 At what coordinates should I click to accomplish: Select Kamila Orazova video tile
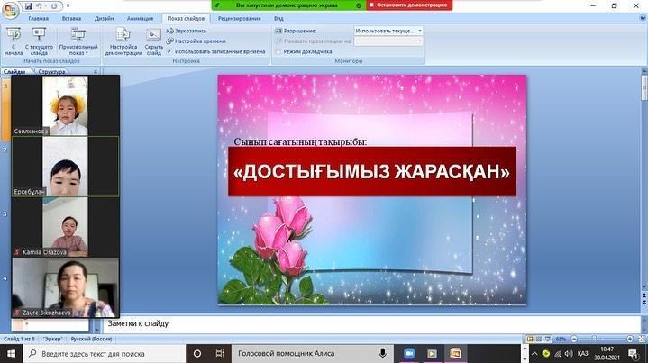(65, 227)
